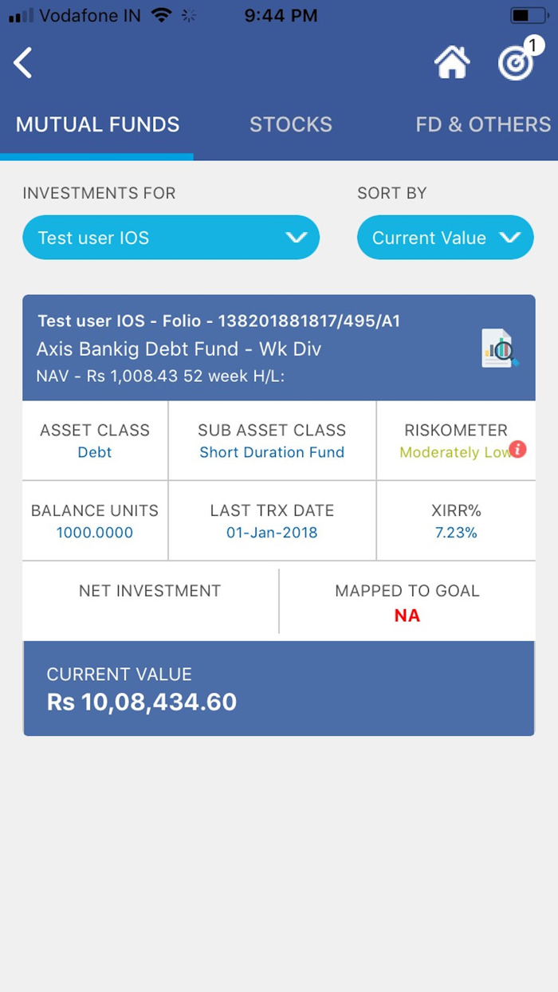Click the NA mapped to goal link

click(x=407, y=615)
